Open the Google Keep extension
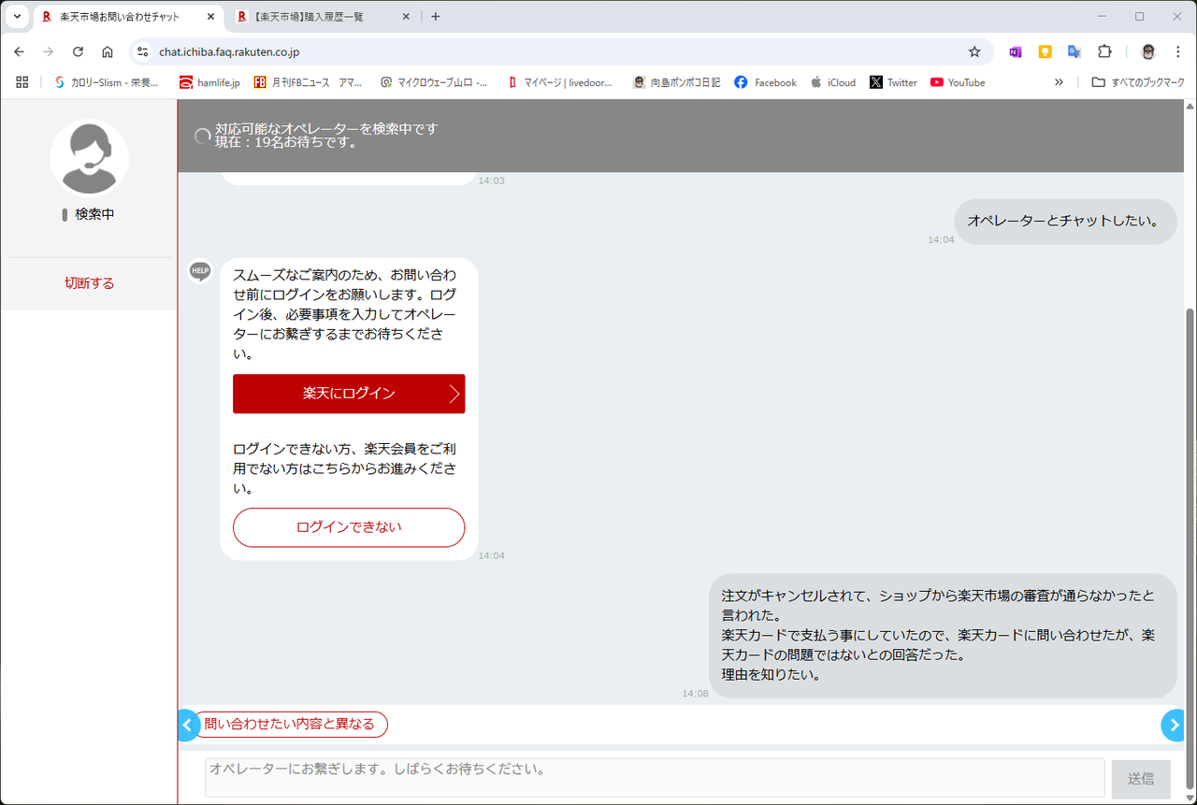Image resolution: width=1197 pixels, height=805 pixels. click(1046, 52)
